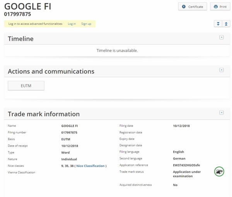The image size is (232, 197).
Task: Open the trade mark Certificate
Action: 193,7
